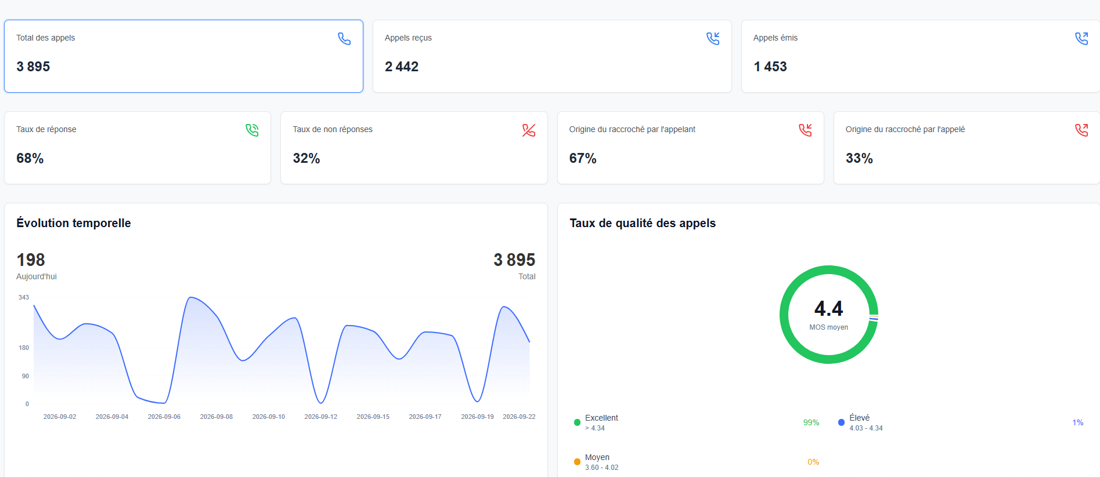Viewport: 1100px width, 478px height.
Task: Click the phone icon in Total des appels card
Action: (344, 38)
